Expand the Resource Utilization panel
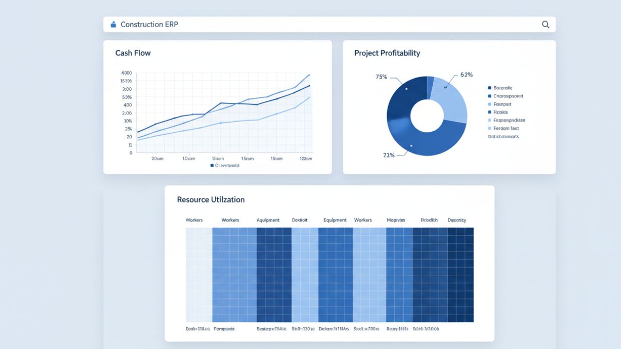The width and height of the screenshot is (621, 349). pos(210,199)
